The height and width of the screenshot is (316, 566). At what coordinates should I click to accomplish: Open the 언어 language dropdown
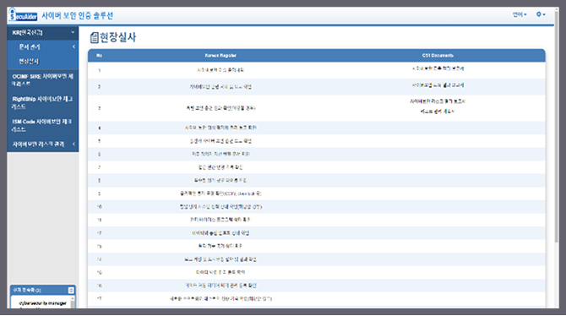pos(520,14)
